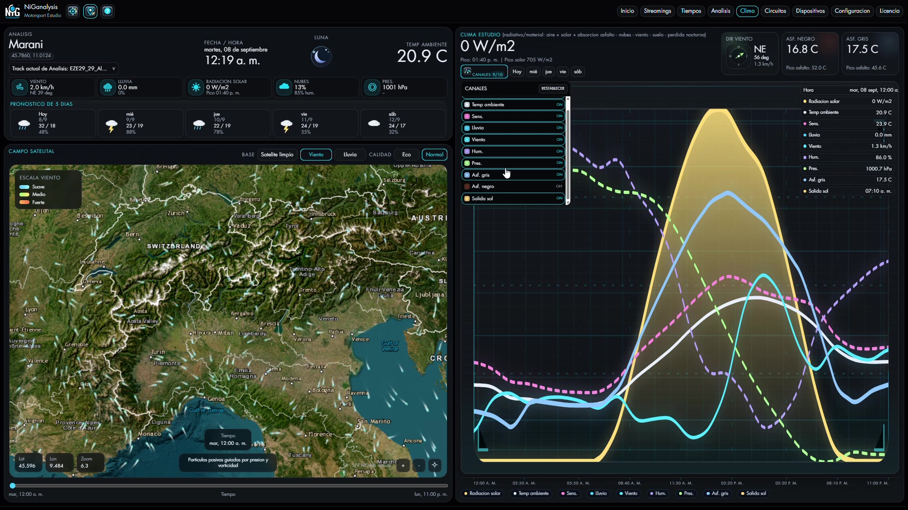This screenshot has height=510, width=908.
Task: Click the map zoom in plus button
Action: (x=403, y=465)
